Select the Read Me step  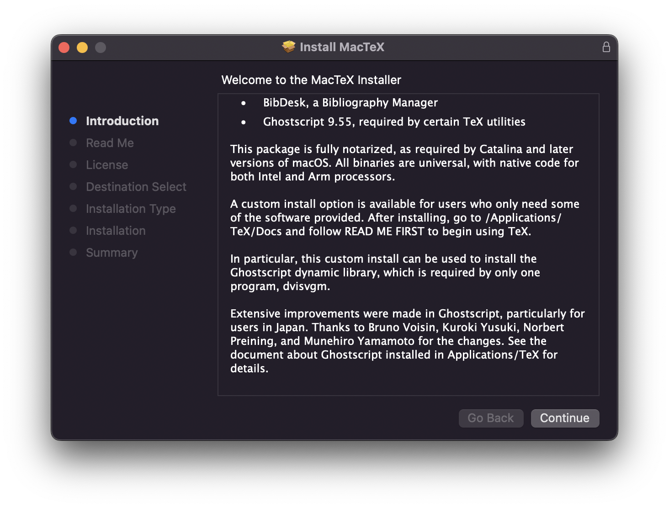pyautogui.click(x=110, y=143)
